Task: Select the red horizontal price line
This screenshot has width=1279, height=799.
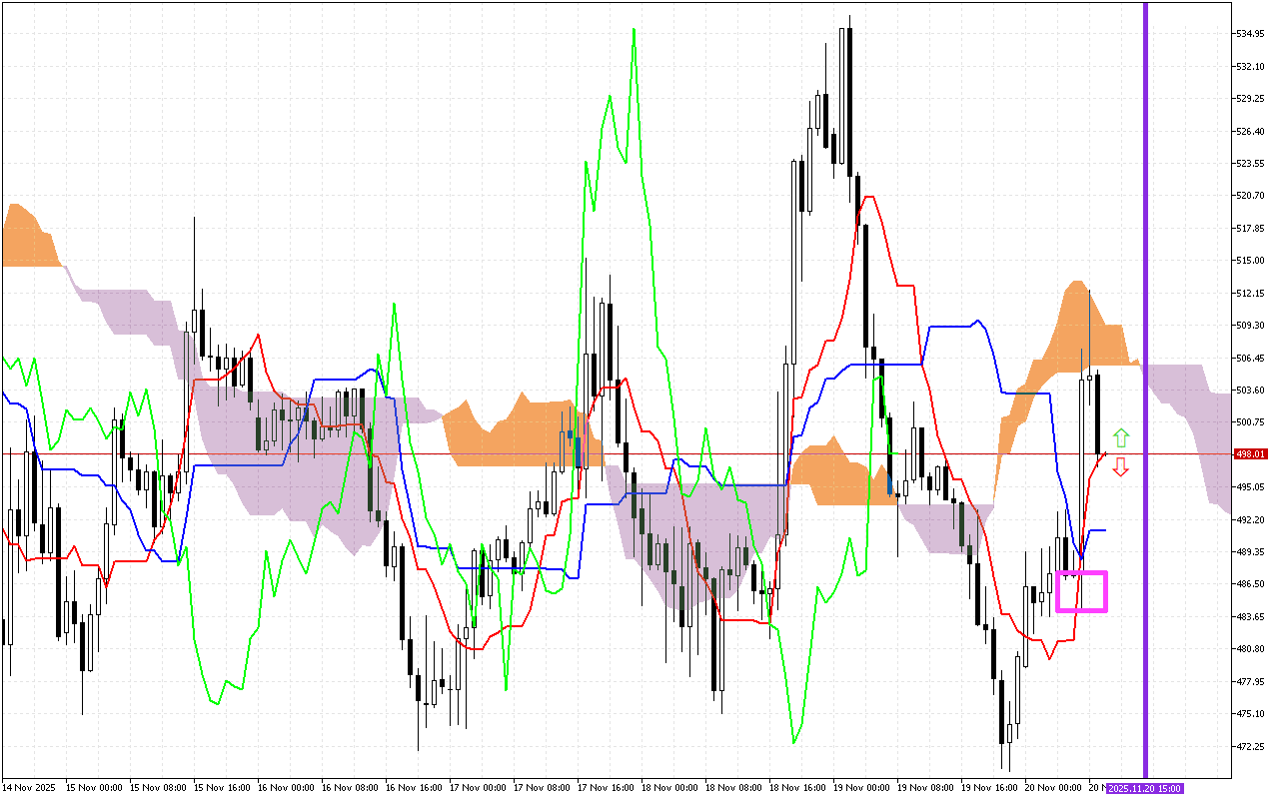Action: [x=600, y=453]
